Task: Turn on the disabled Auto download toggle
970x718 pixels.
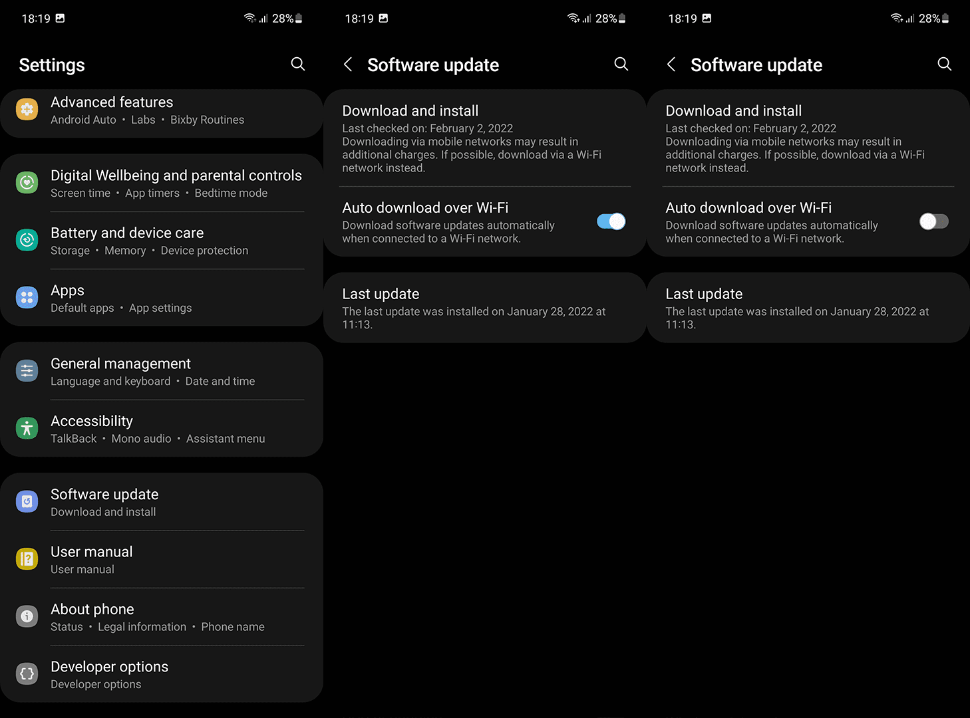Action: tap(934, 221)
